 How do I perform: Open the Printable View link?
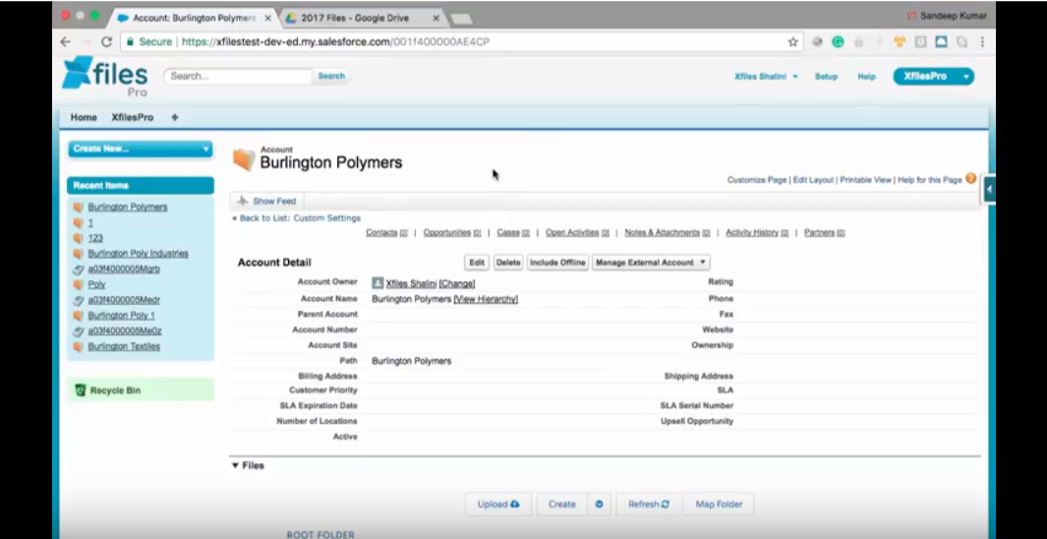865,180
